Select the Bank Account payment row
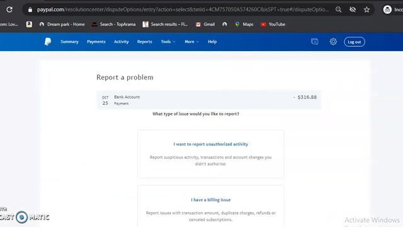Screen dimensions: 403x227 (208, 100)
